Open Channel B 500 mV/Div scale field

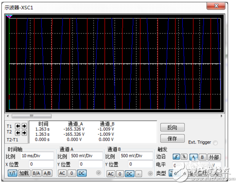coord(136,156)
